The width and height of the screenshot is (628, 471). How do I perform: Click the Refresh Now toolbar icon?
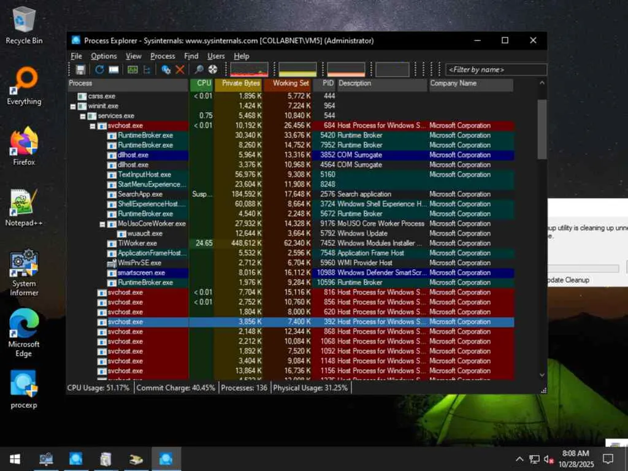[99, 70]
